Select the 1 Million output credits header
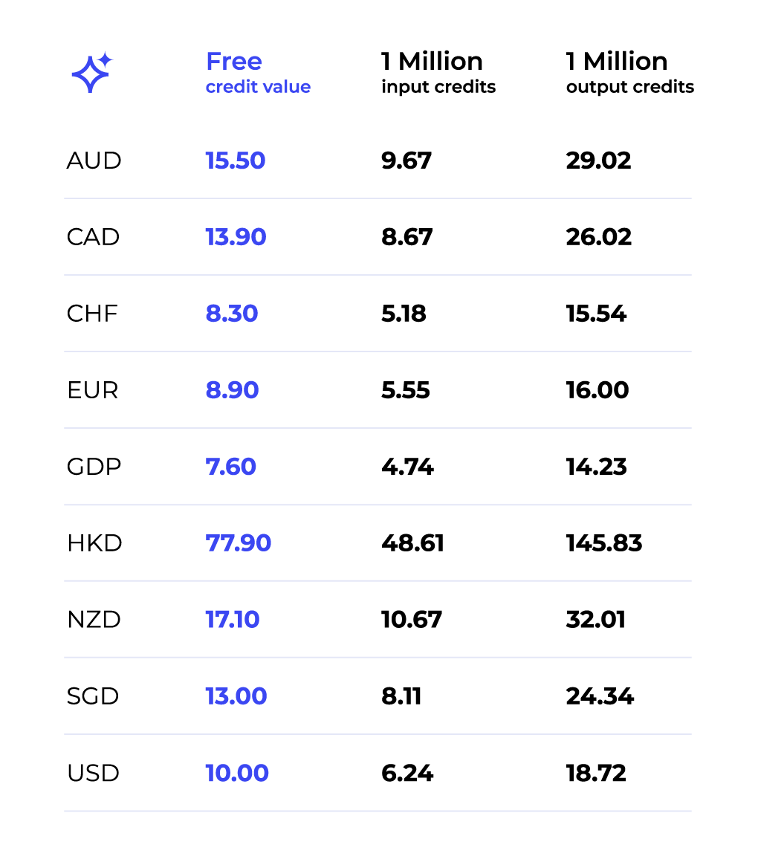 pos(629,73)
